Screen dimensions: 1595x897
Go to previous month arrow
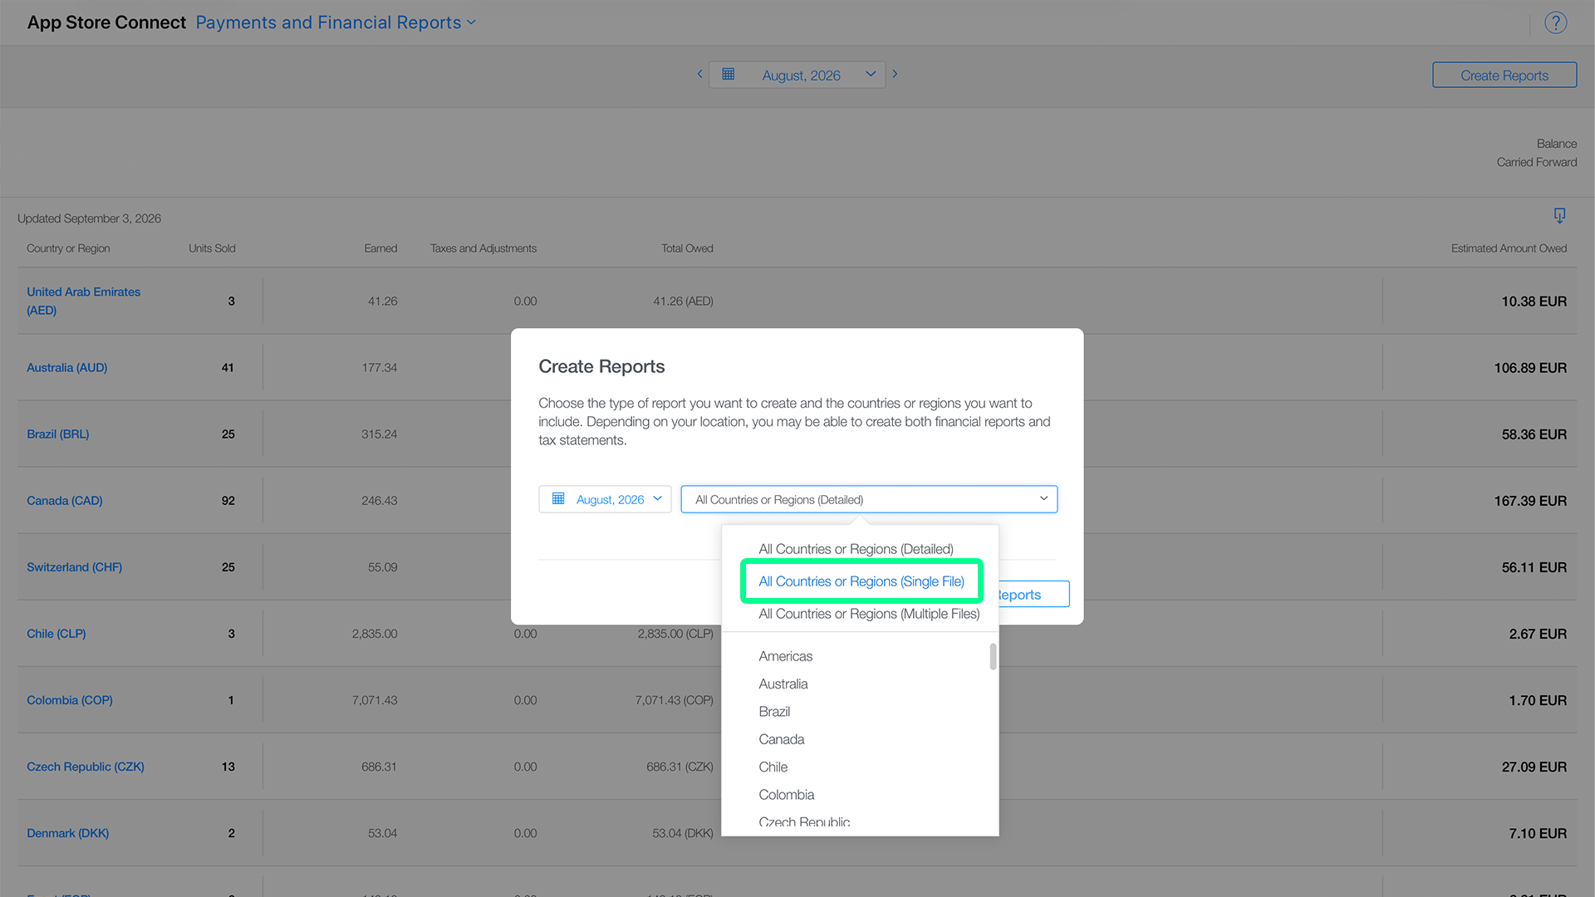tap(699, 74)
